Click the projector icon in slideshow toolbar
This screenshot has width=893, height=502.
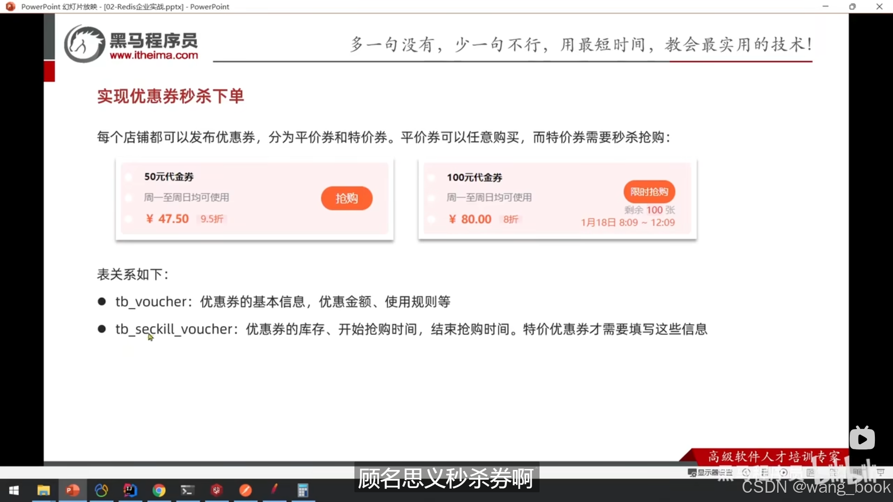click(x=880, y=473)
